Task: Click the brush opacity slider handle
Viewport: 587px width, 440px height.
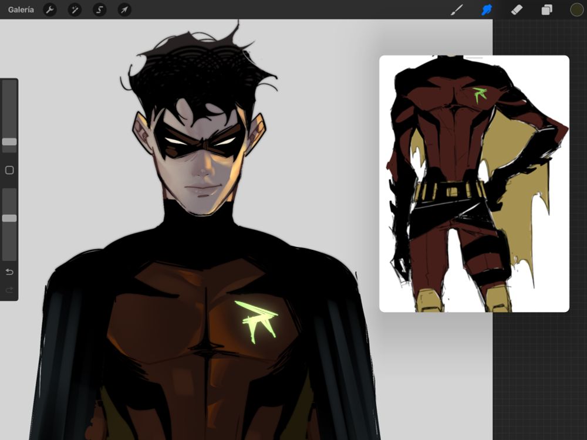Action: click(x=9, y=218)
